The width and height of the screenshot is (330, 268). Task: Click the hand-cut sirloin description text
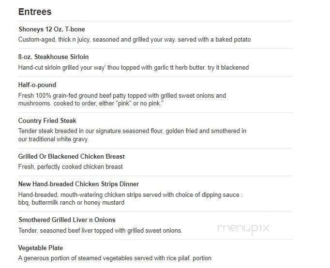pos(134,68)
